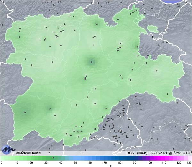Click the legend value 20

pos(31,163)
